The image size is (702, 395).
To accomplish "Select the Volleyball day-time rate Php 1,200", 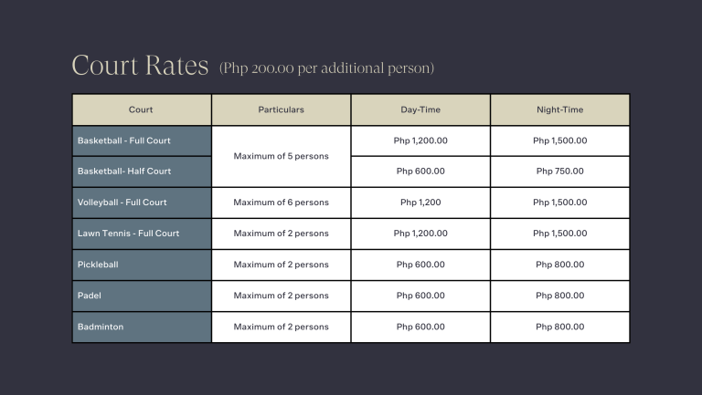I will point(420,203).
